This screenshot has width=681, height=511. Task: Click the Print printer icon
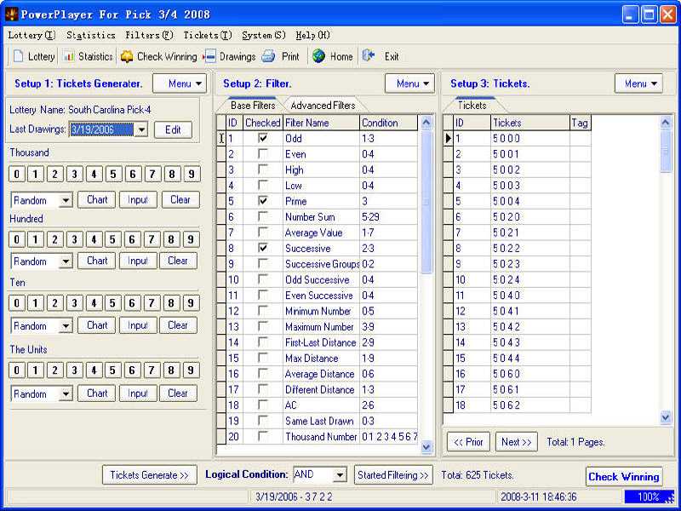(268, 56)
